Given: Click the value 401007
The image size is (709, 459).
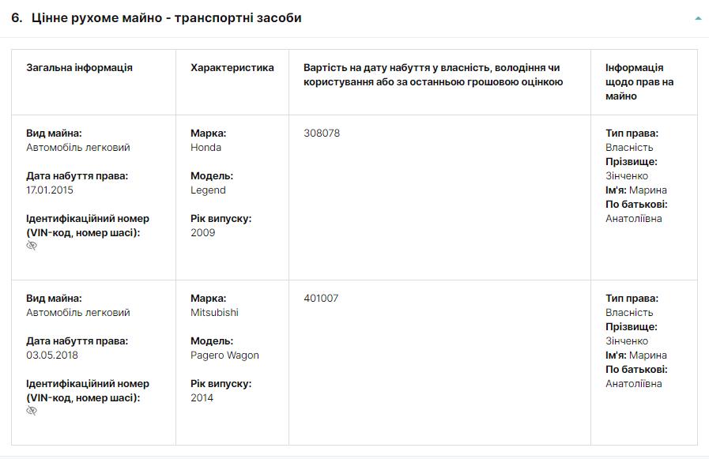Looking at the screenshot, I should tap(321, 299).
